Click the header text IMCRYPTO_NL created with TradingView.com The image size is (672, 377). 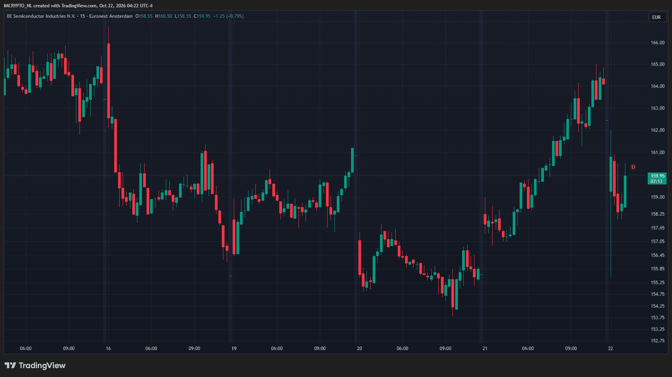50,6
